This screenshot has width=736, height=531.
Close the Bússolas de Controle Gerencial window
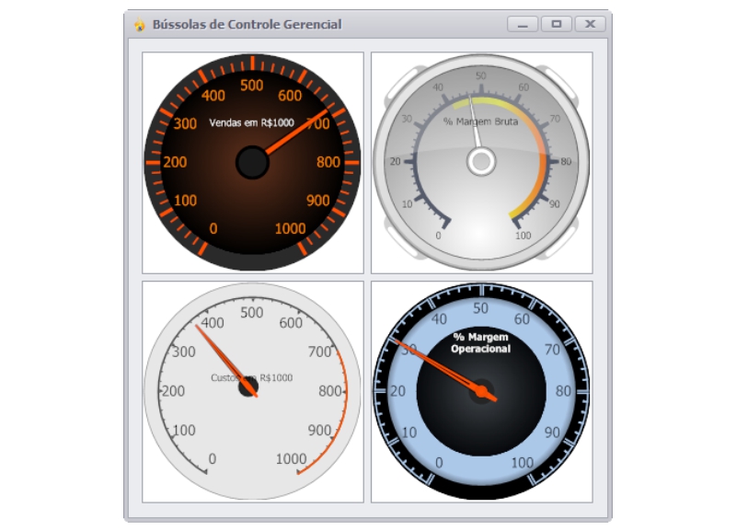tap(590, 24)
